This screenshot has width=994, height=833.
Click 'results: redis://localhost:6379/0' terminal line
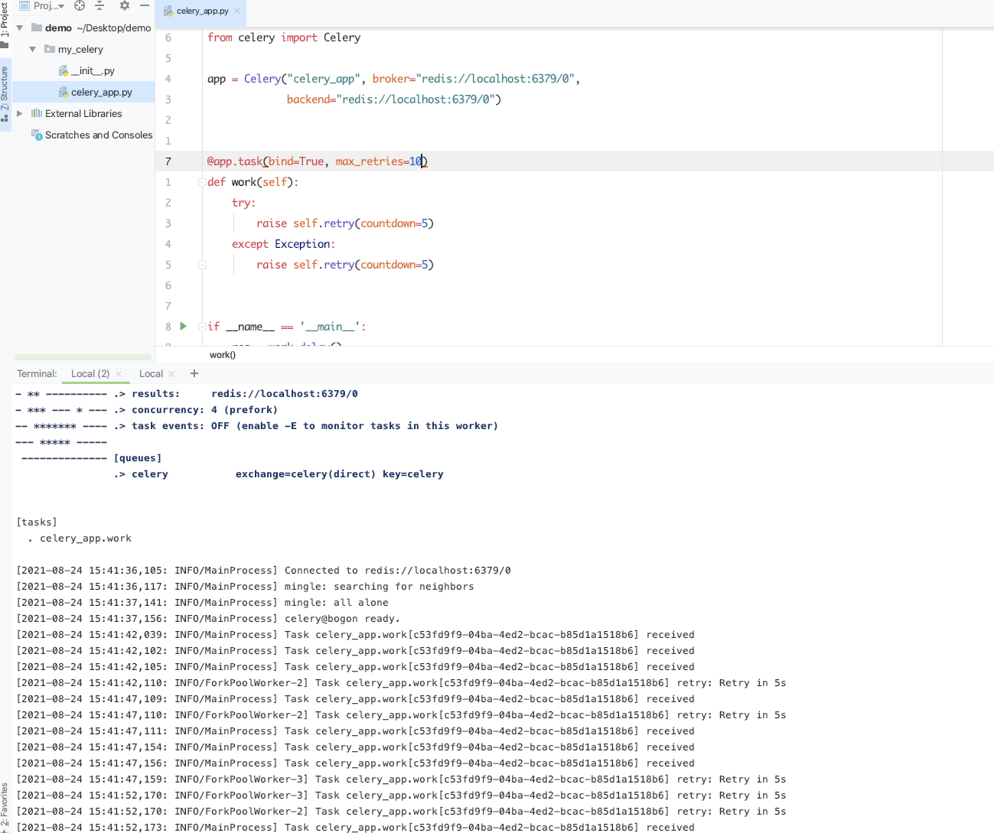pyautogui.click(x=245, y=394)
